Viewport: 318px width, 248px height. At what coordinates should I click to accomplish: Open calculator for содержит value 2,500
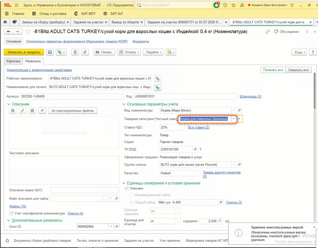(x=220, y=221)
